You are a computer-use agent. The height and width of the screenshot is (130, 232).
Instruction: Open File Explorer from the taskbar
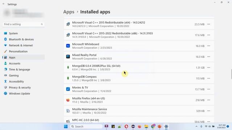pyautogui.click(x=146, y=126)
